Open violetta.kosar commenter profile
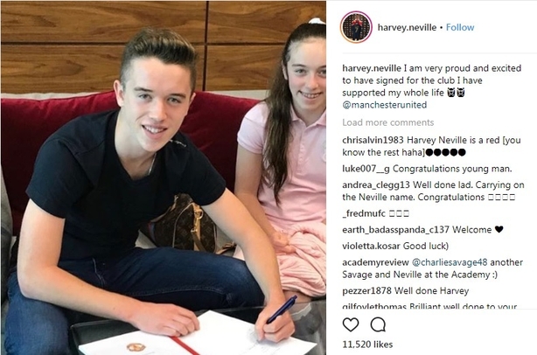This screenshot has width=537, height=355. point(371,246)
